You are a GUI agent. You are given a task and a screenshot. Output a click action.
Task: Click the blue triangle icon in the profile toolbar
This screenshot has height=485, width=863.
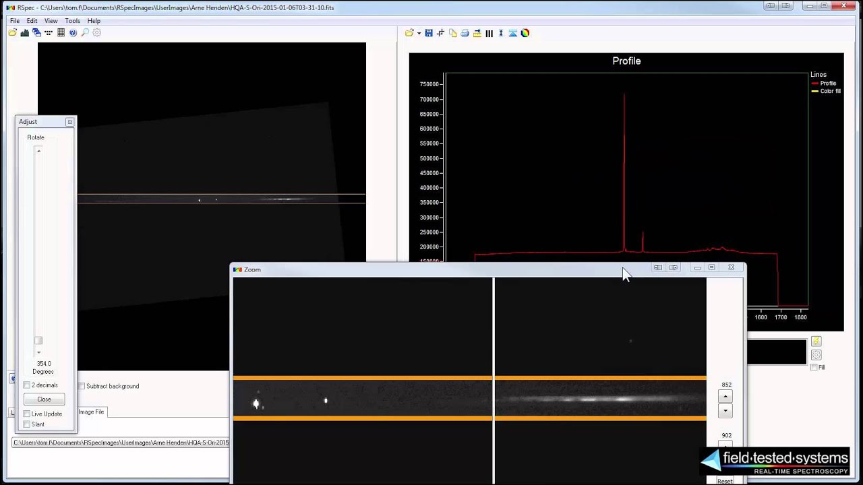coord(513,33)
